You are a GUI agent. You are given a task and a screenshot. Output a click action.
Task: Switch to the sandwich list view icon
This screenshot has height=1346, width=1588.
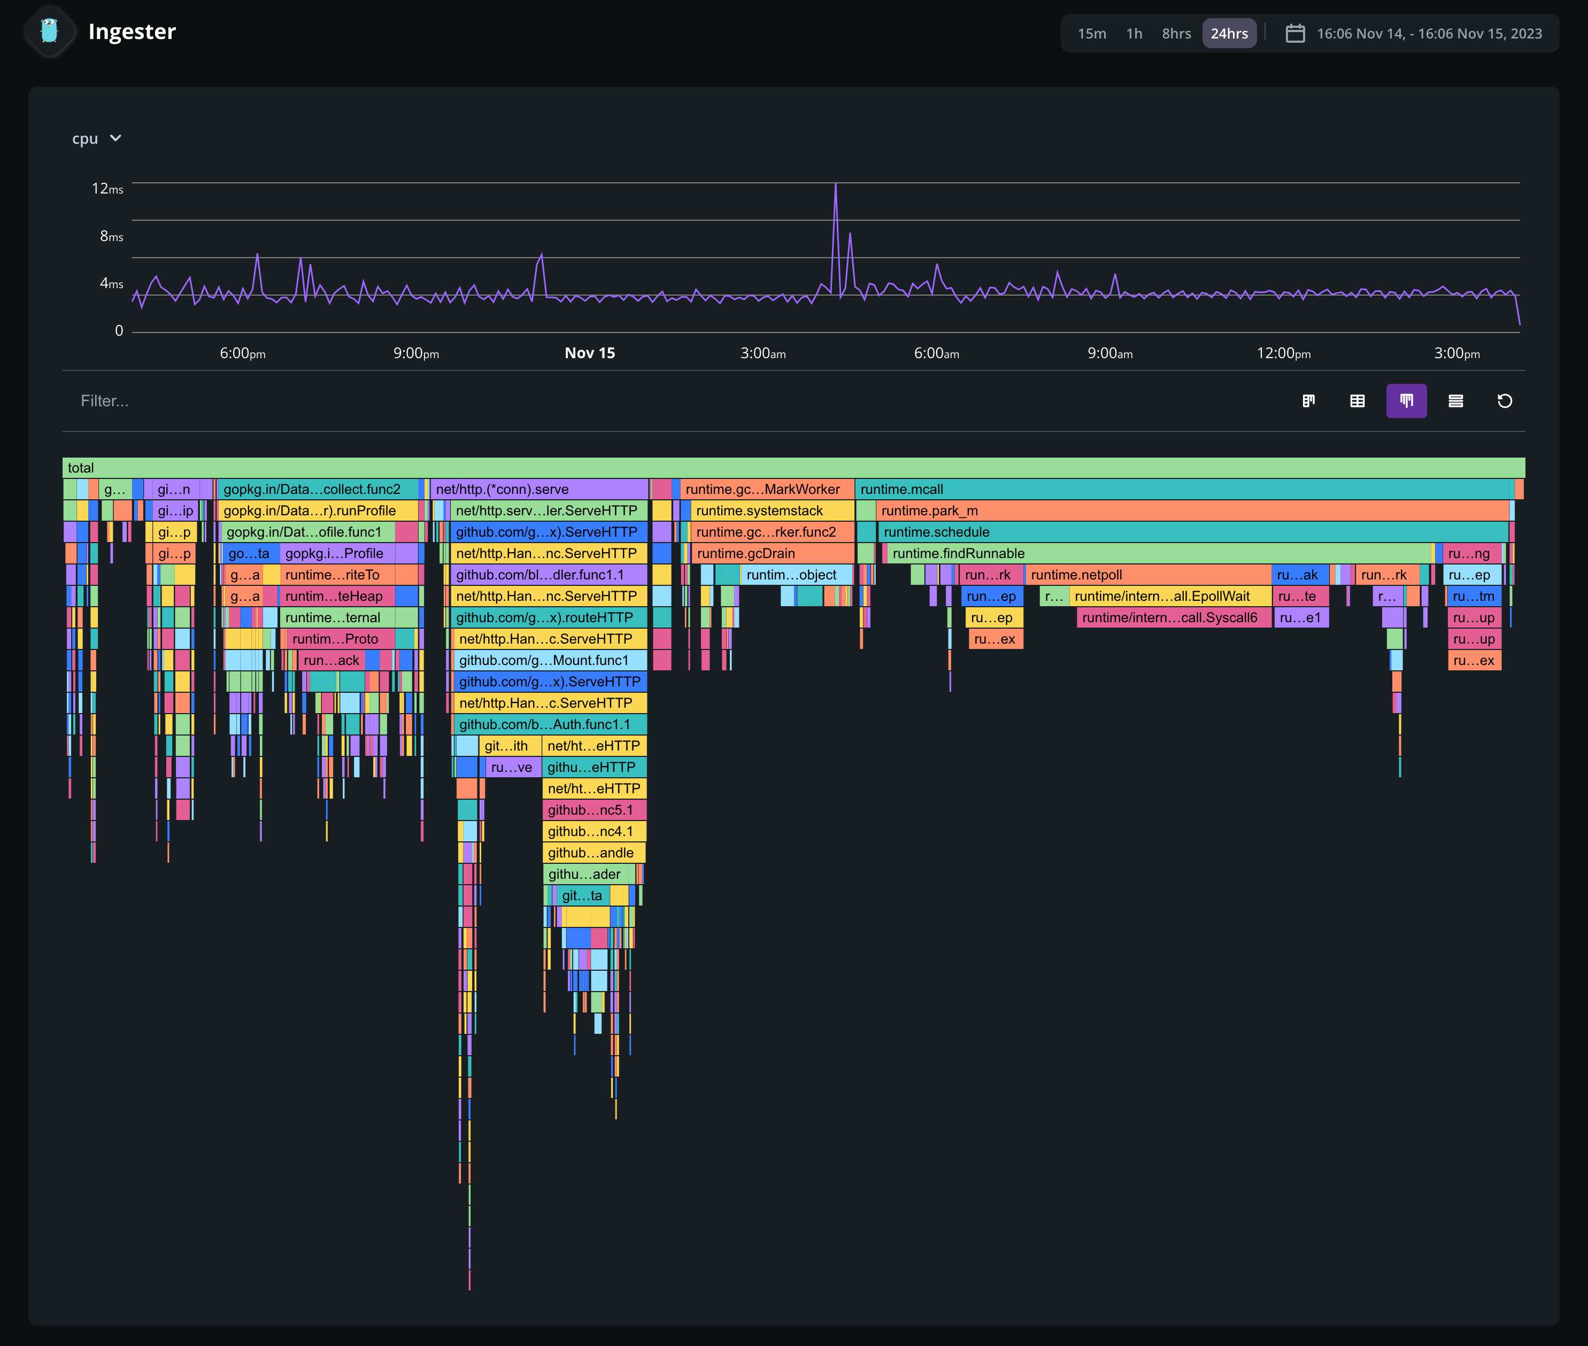(1455, 400)
